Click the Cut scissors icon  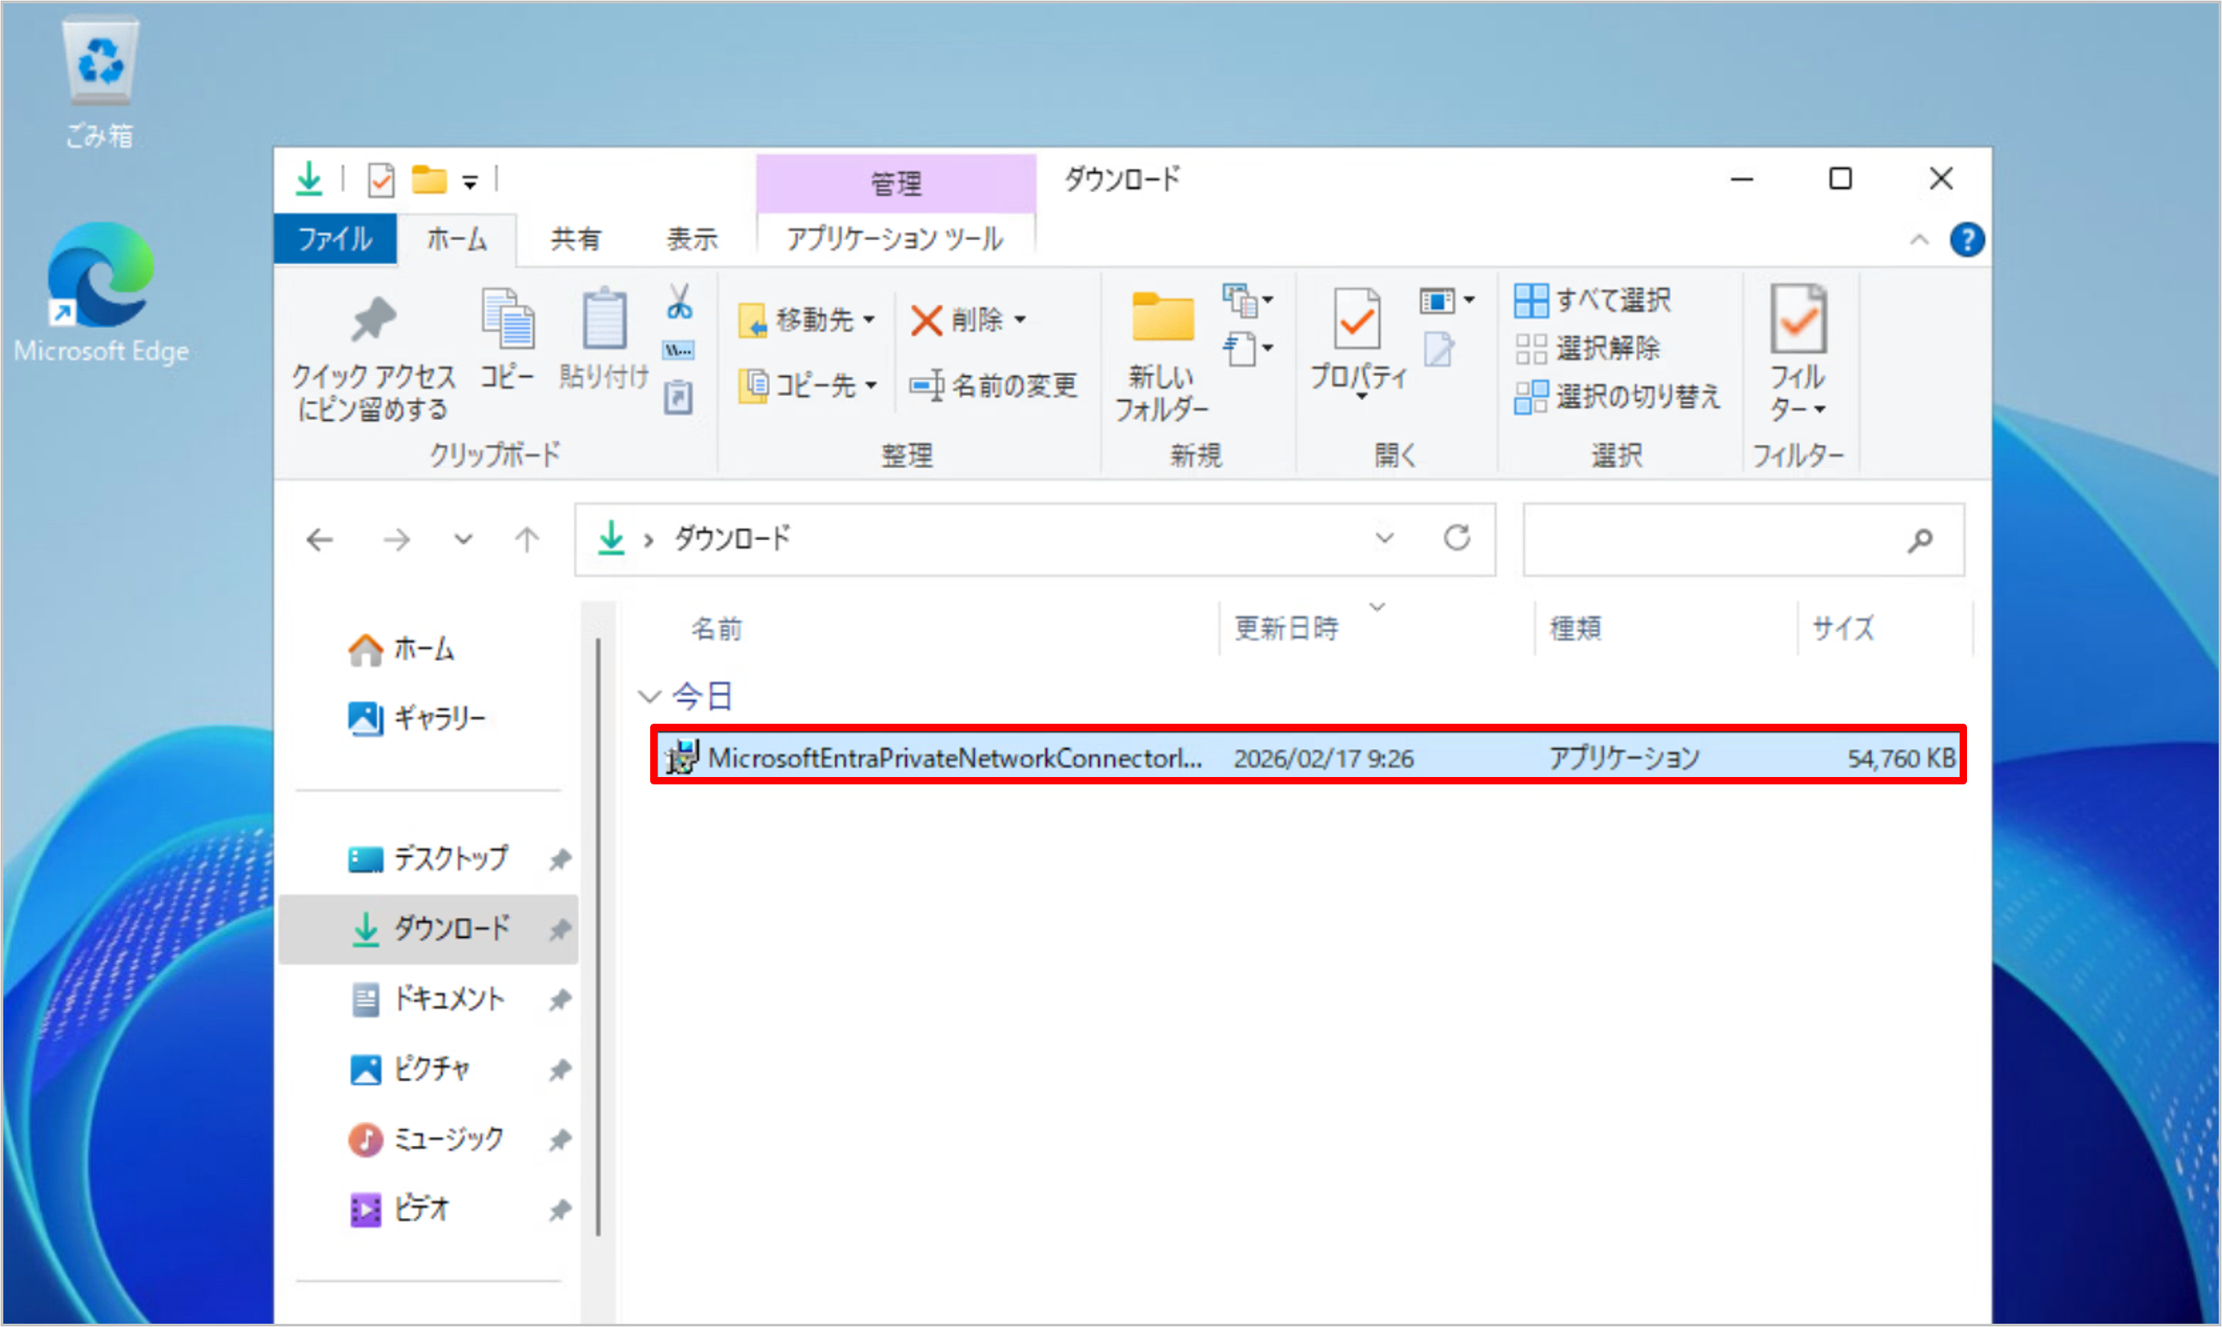[x=679, y=303]
